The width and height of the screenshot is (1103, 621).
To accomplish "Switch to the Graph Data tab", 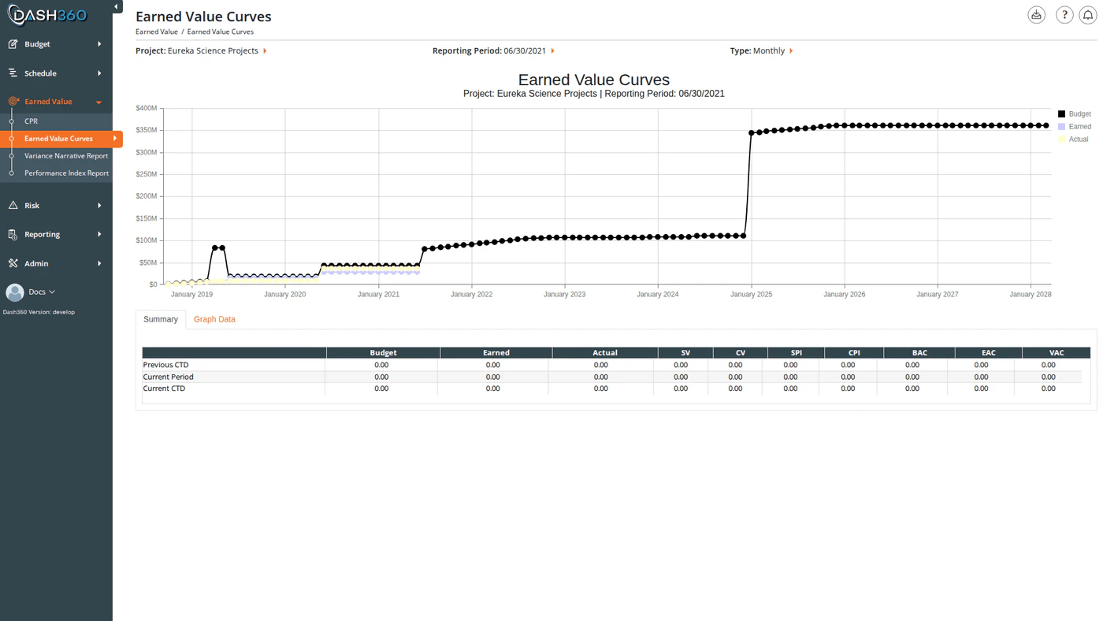I will [x=214, y=318].
